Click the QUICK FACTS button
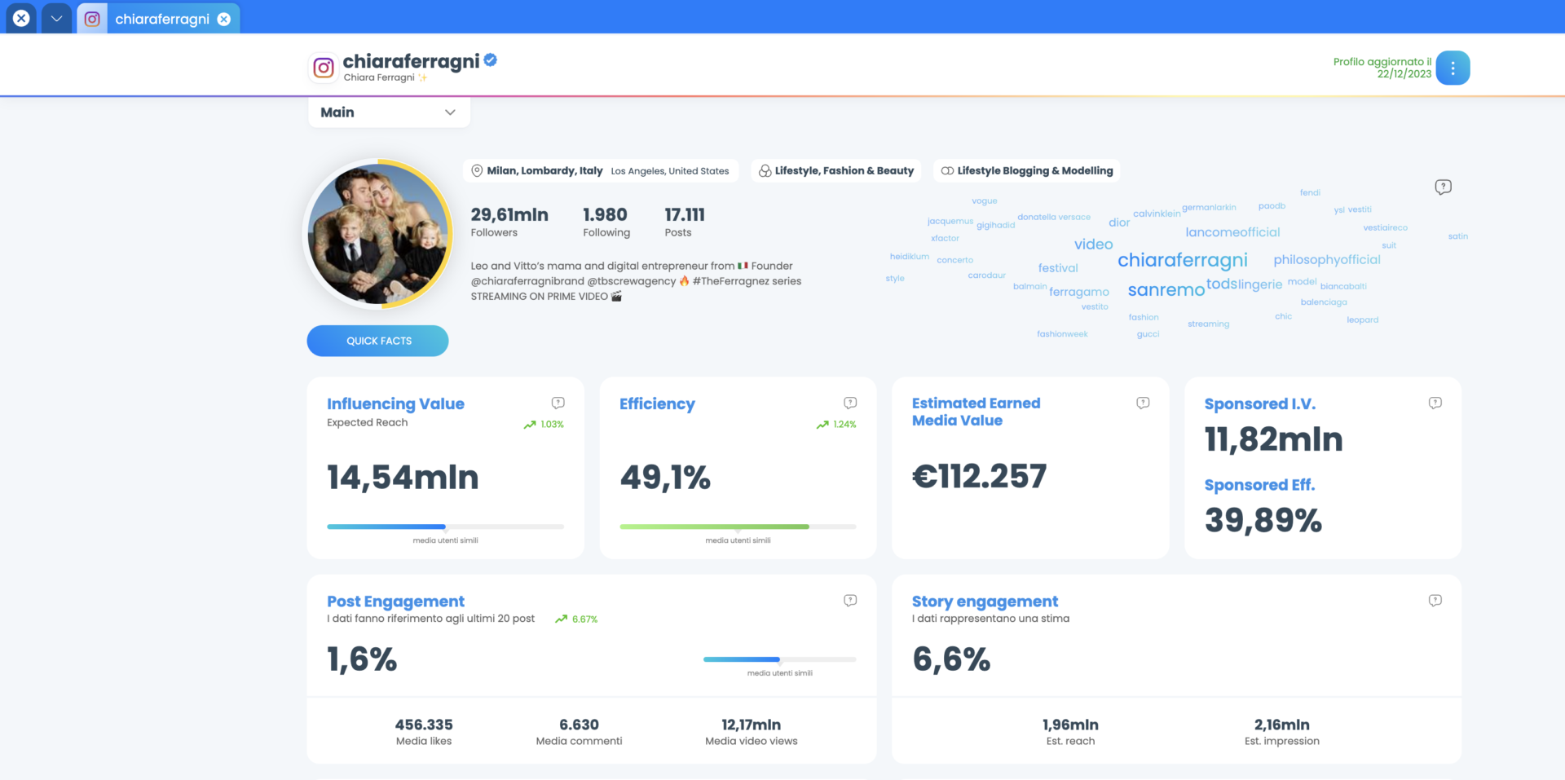This screenshot has height=780, width=1565. [377, 341]
